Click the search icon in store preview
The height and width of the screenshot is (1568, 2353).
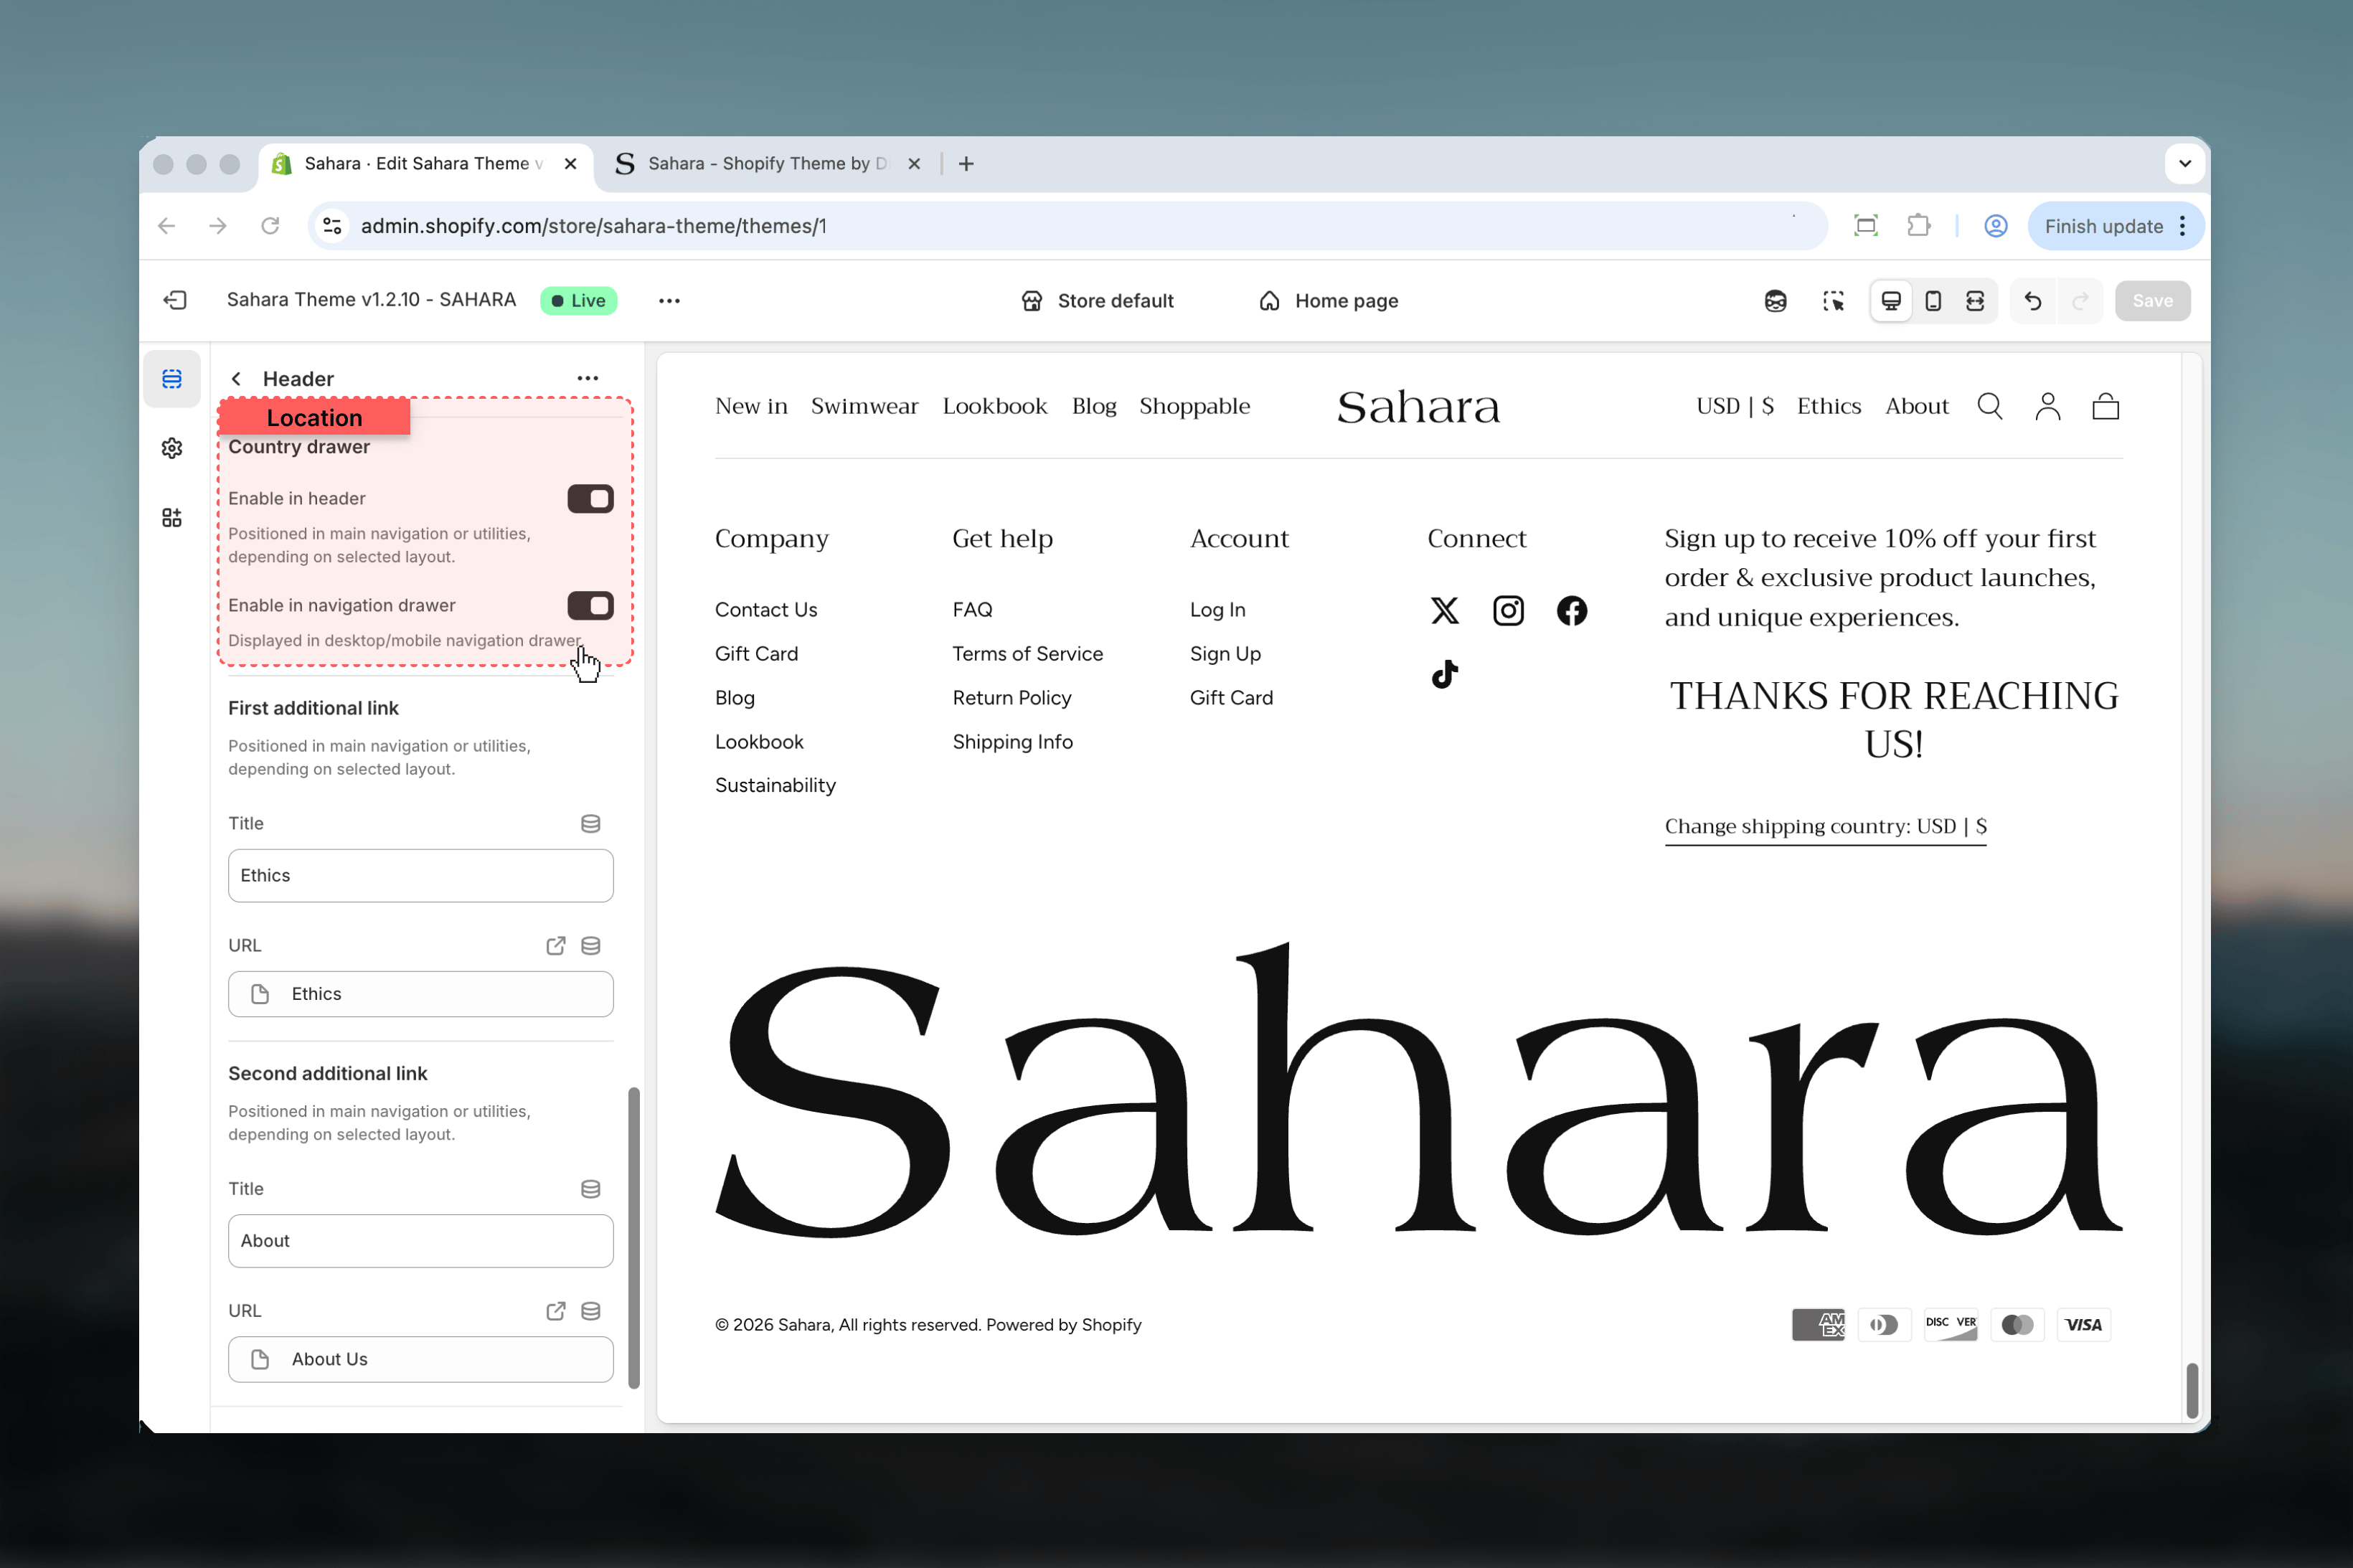tap(1989, 406)
